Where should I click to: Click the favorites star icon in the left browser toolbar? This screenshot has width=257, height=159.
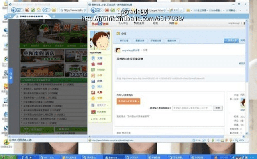point(54,10)
